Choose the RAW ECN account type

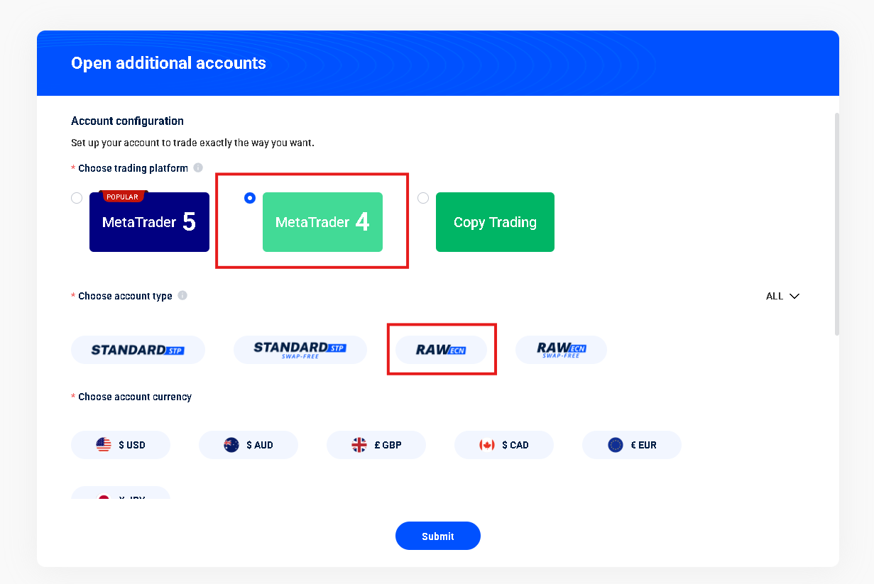tap(441, 350)
